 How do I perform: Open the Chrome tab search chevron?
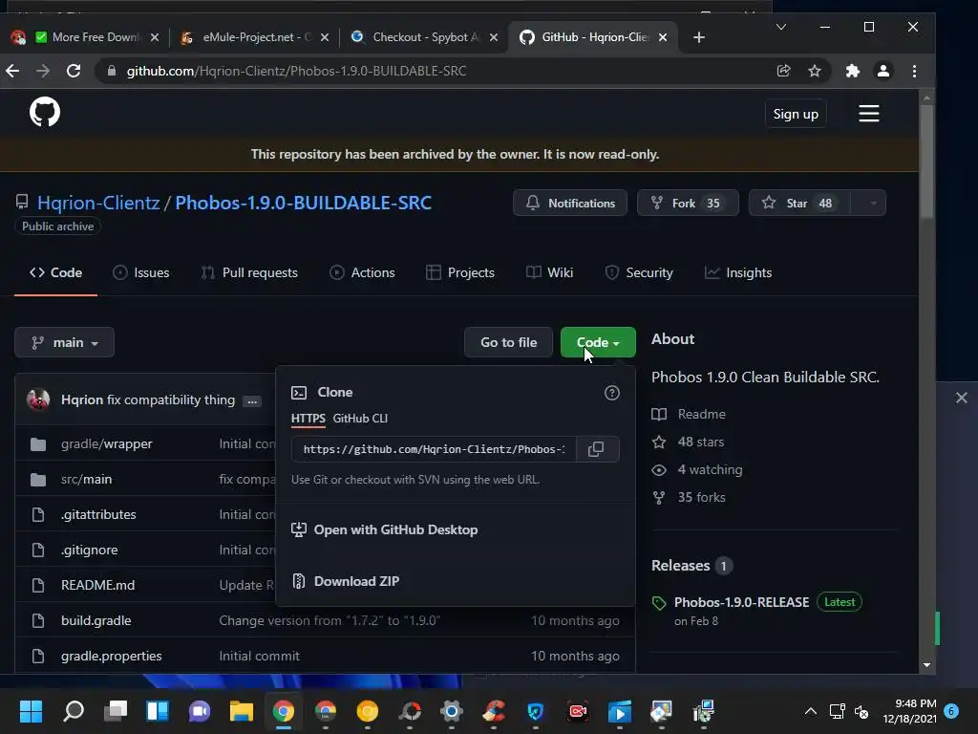pyautogui.click(x=781, y=27)
